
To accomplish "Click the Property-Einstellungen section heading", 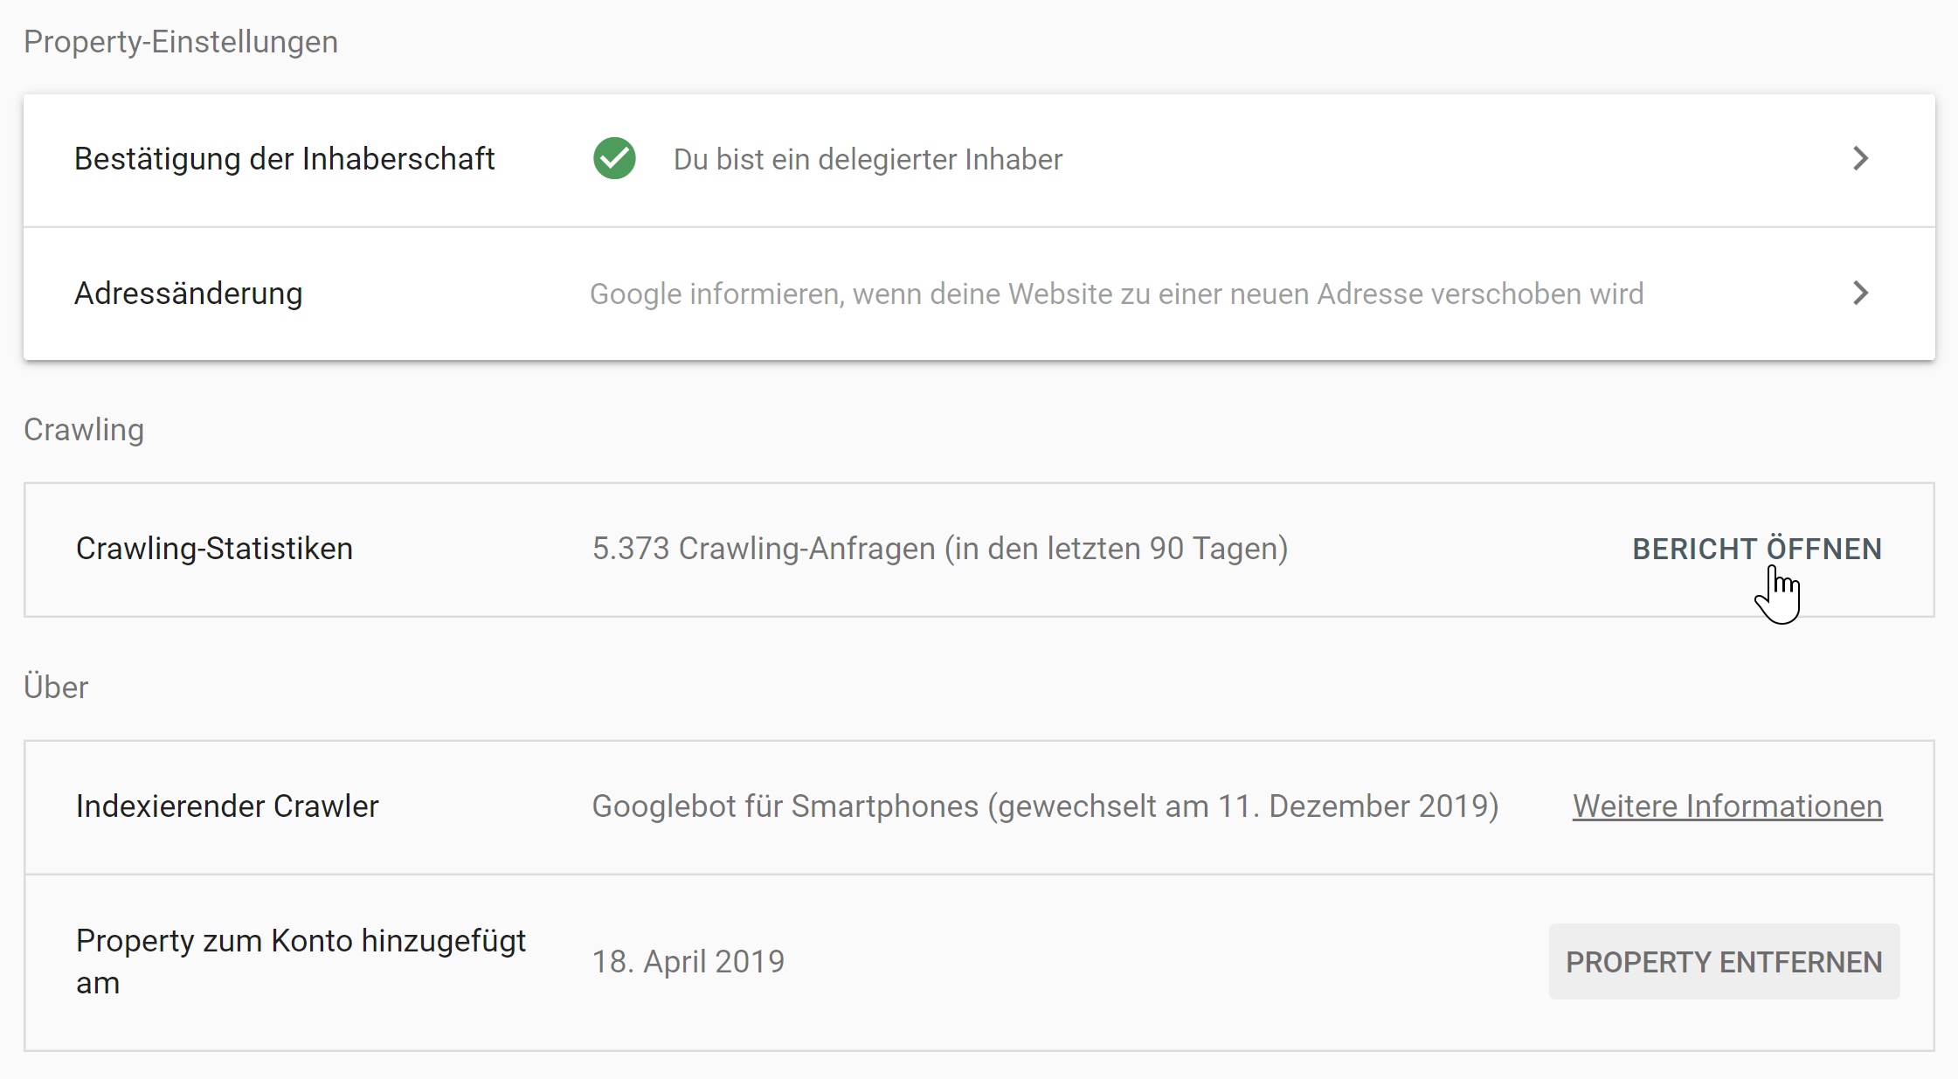I will (x=180, y=41).
